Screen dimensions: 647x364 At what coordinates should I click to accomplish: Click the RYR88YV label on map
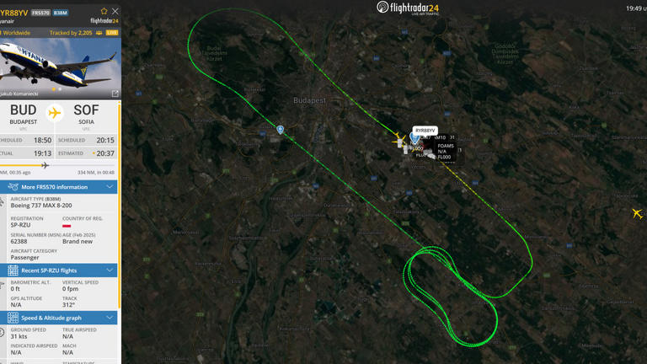coord(425,131)
